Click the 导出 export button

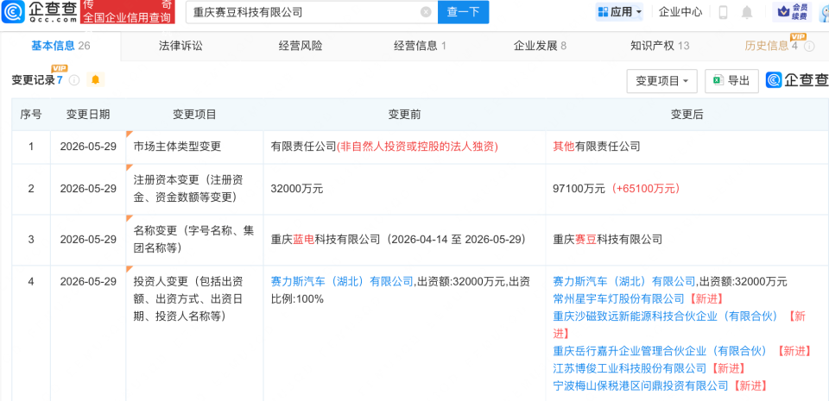point(731,81)
